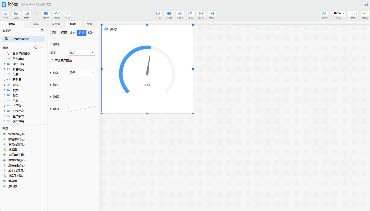The image size is (370, 211).
Task: Open the 100% zoom dropdown
Action: [338, 13]
